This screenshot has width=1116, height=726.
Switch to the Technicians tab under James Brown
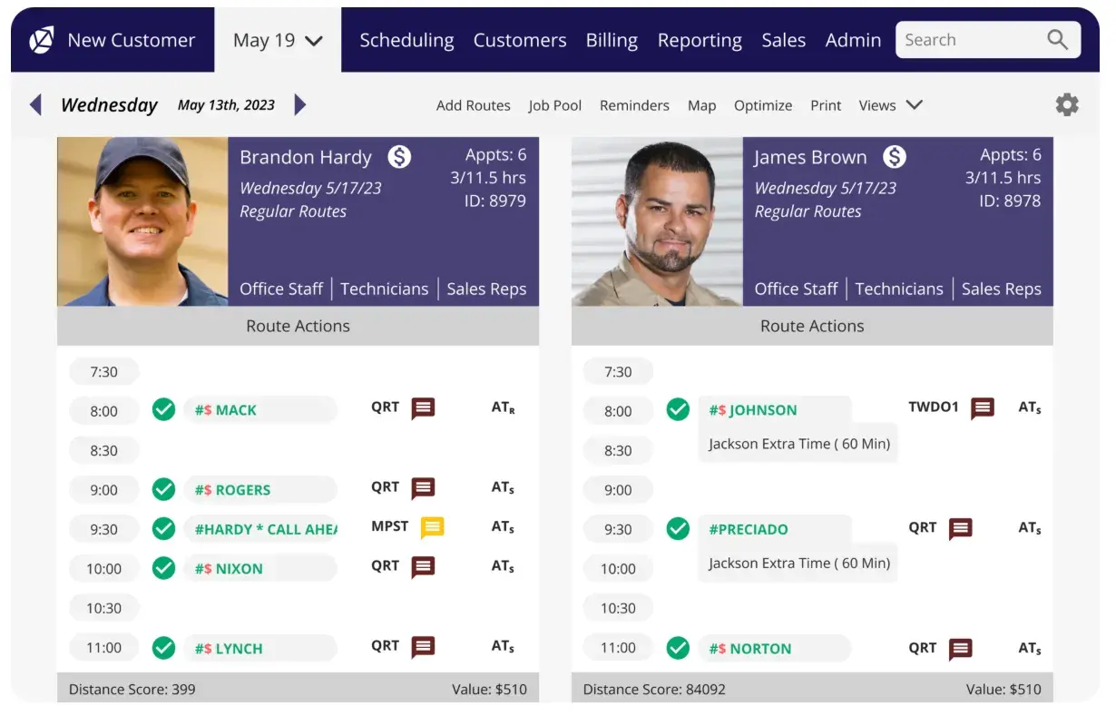pos(899,289)
